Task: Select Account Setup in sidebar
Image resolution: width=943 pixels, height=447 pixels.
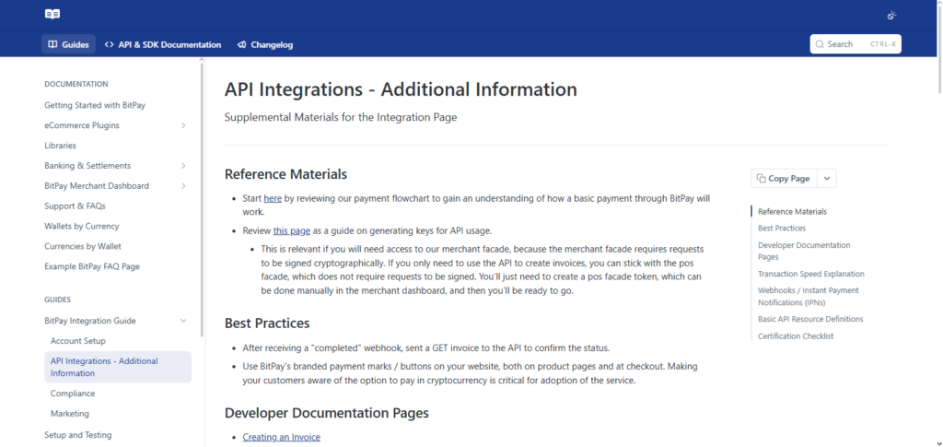Action: tap(77, 341)
